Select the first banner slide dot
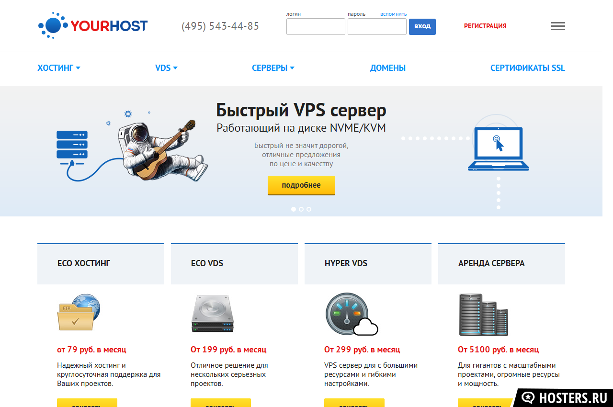613x407 pixels. [x=294, y=209]
